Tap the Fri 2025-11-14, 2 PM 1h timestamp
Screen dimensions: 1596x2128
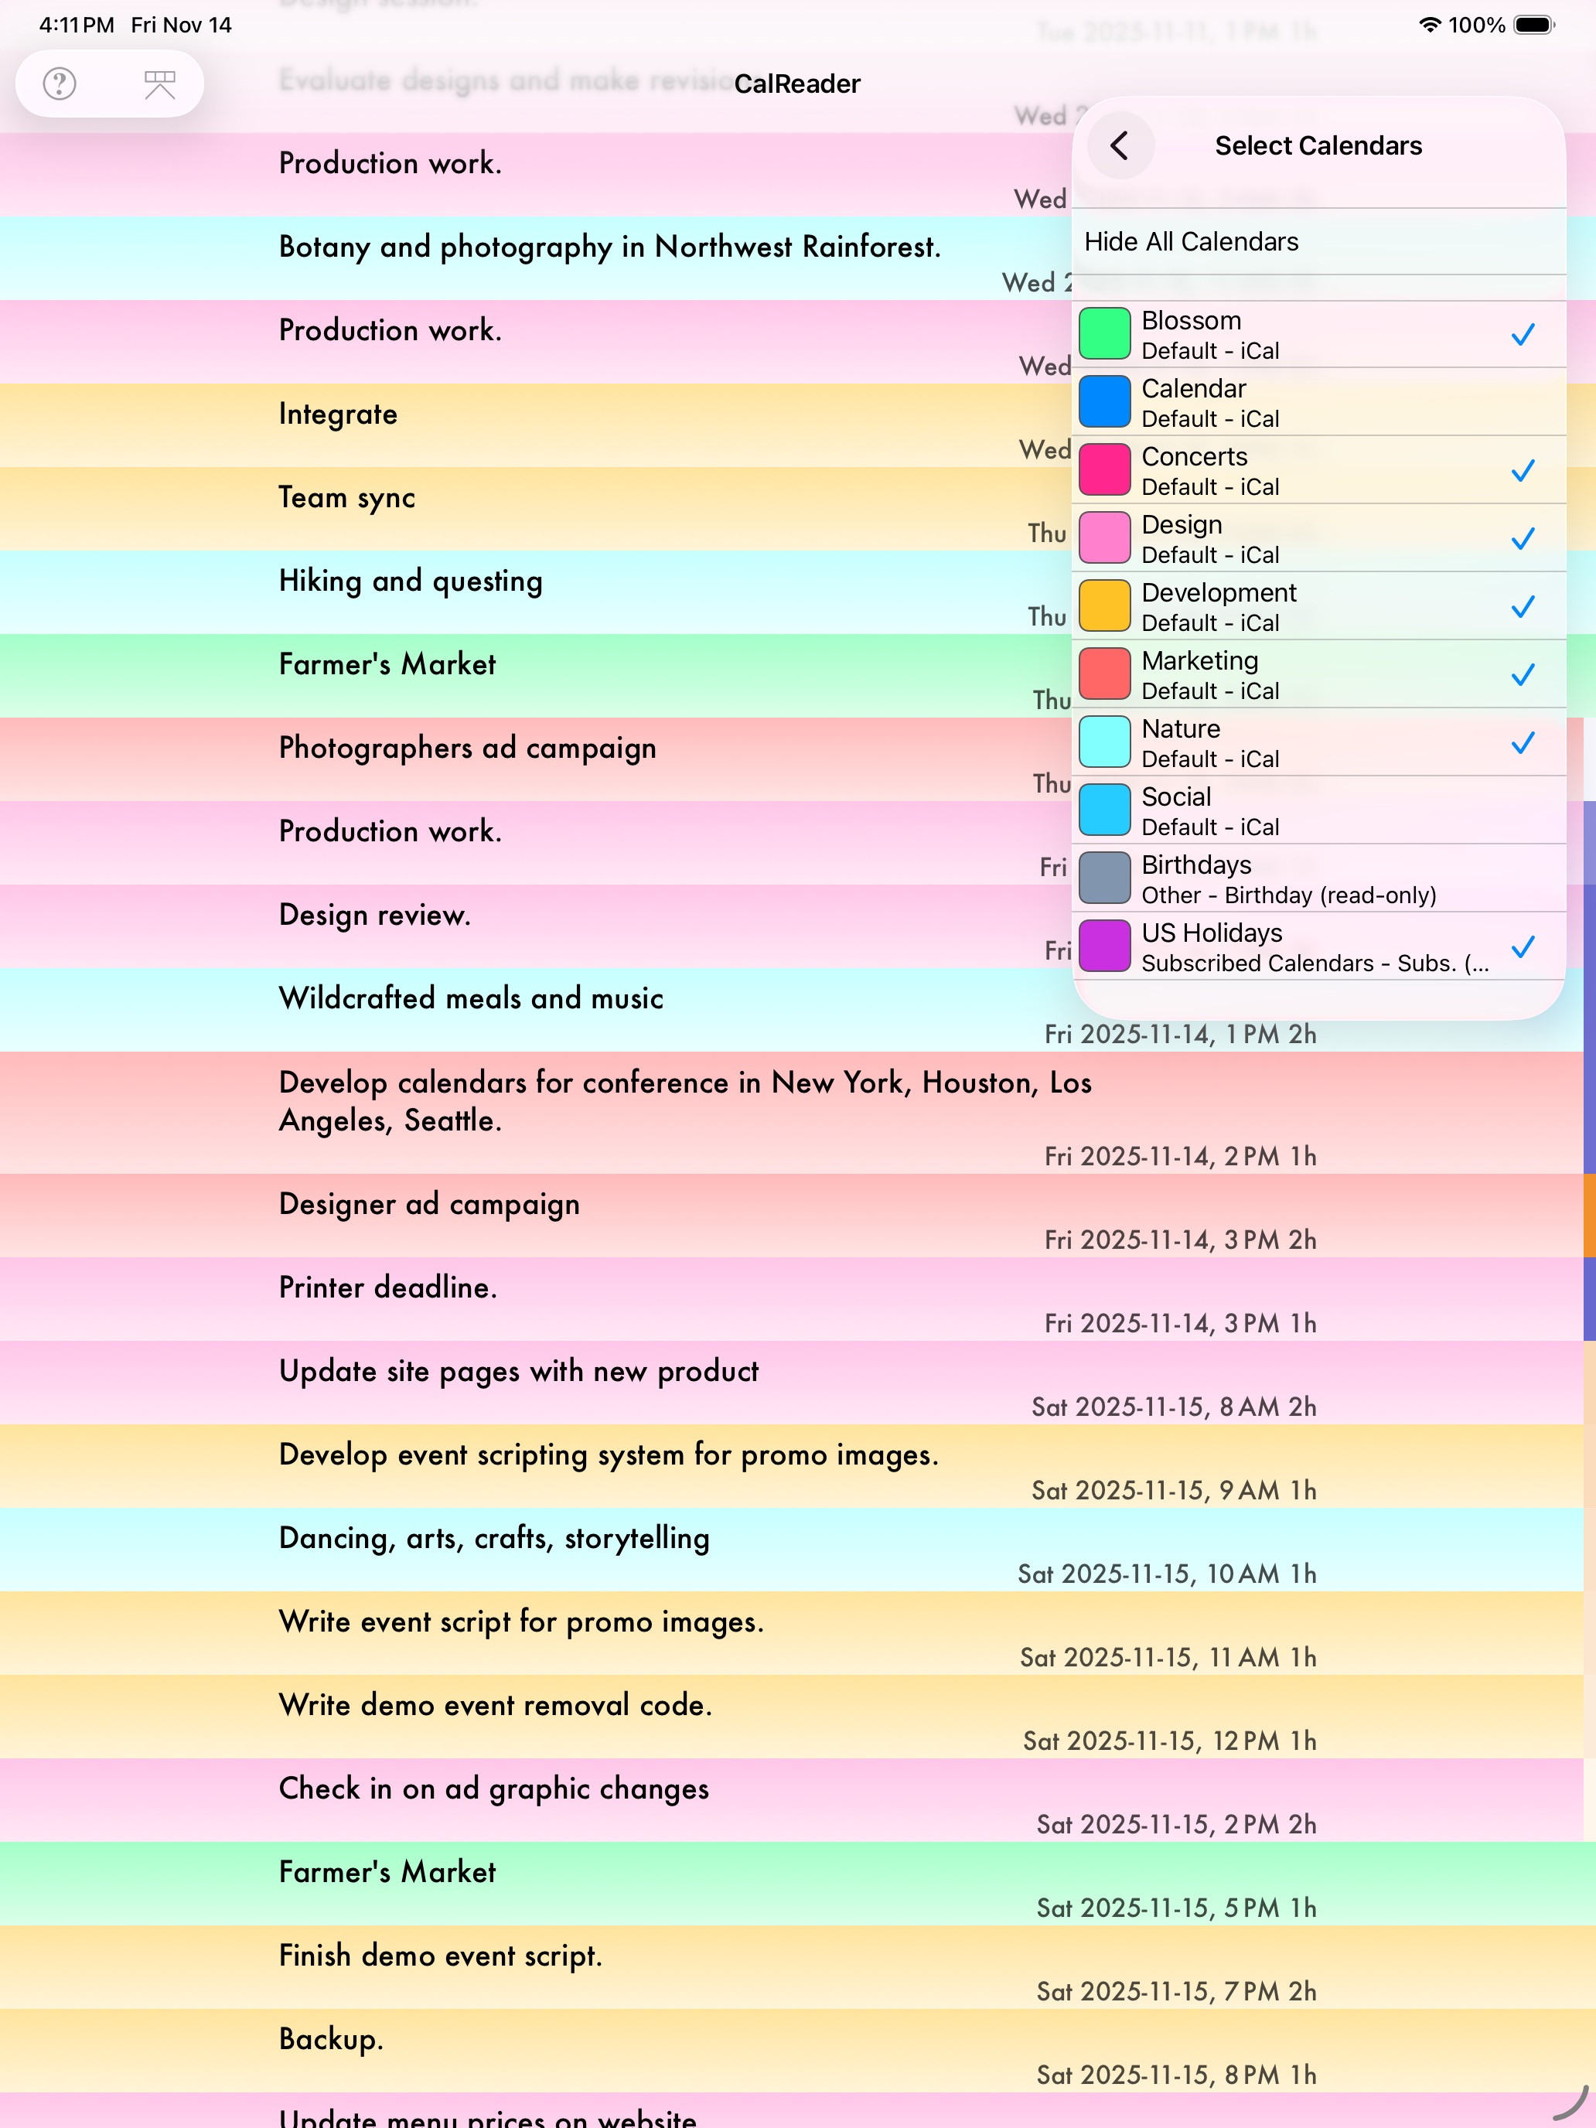[x=1181, y=1156]
